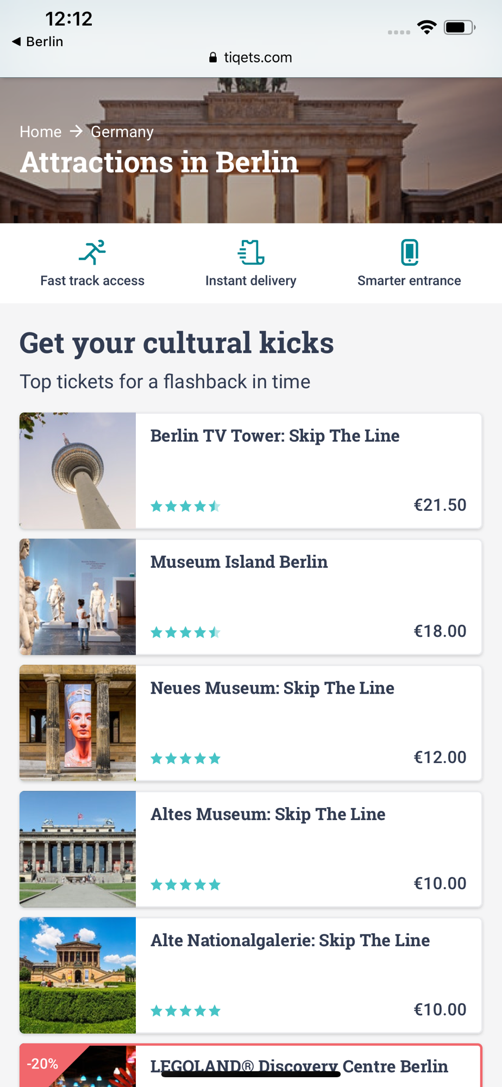Tap the battery status icon
The image size is (502, 1087).
[459, 27]
